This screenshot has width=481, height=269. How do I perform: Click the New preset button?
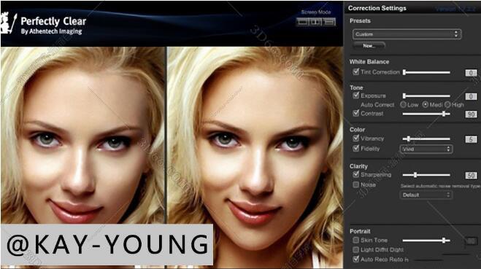369,46
